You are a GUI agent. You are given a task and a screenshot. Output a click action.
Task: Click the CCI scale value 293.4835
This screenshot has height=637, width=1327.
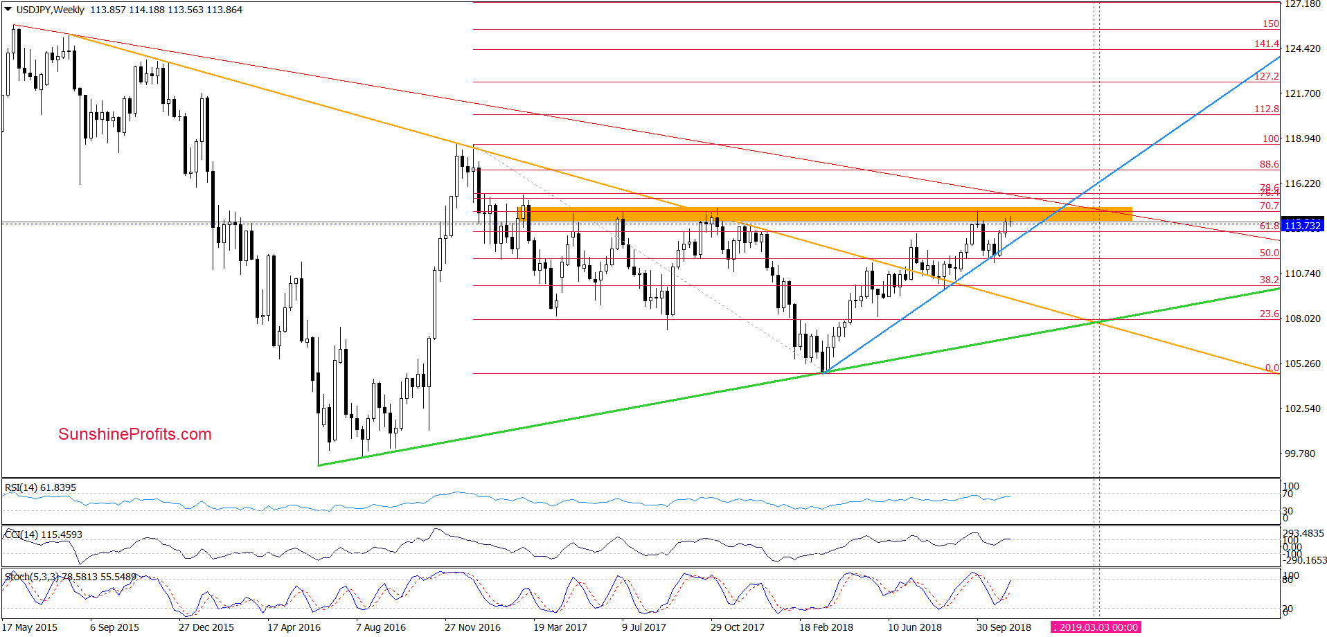click(1303, 533)
